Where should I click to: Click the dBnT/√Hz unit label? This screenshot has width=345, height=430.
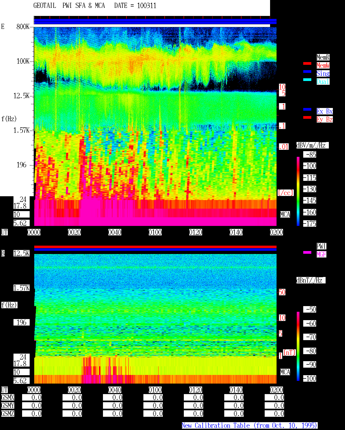tap(311, 280)
